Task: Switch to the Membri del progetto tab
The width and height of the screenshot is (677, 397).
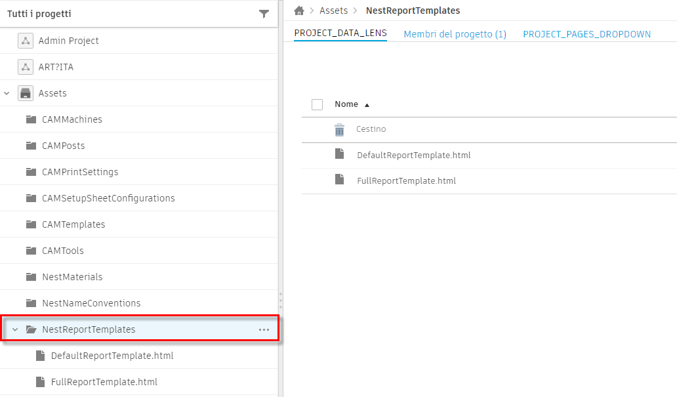Action: (x=455, y=33)
